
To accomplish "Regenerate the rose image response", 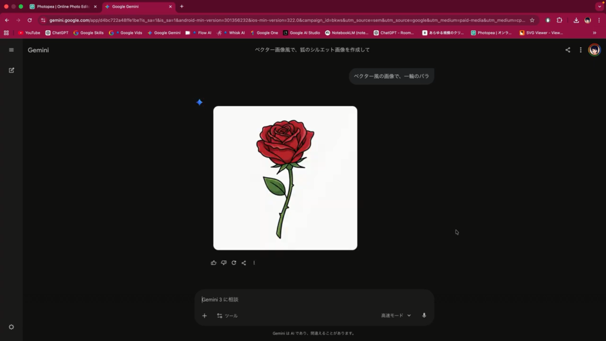I will click(x=234, y=263).
